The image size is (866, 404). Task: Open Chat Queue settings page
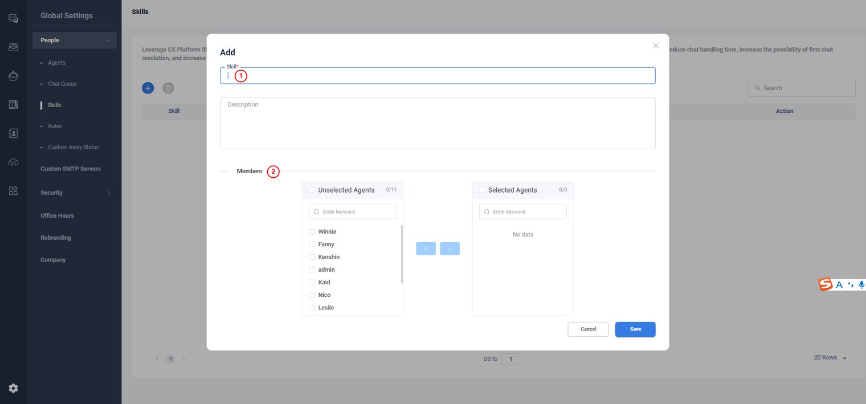[62, 84]
